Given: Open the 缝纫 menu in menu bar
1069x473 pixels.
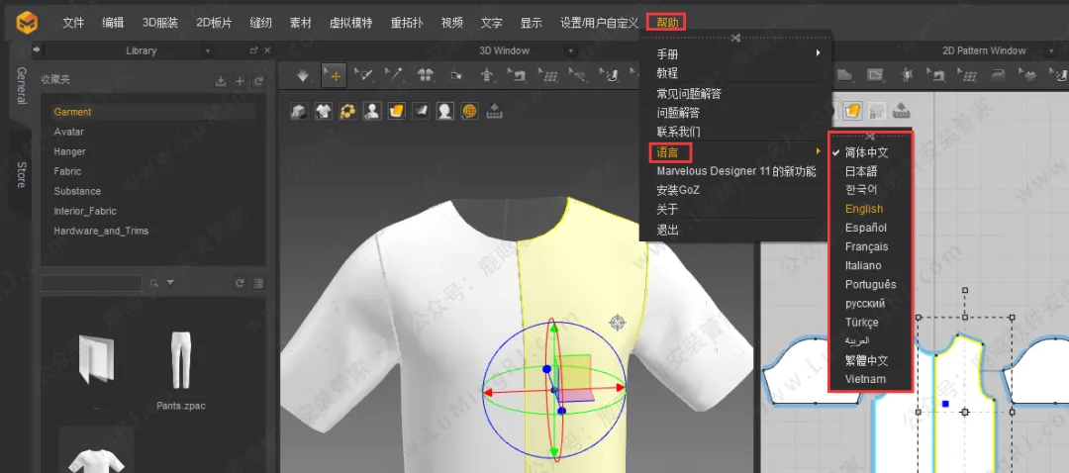Looking at the screenshot, I should click(261, 22).
